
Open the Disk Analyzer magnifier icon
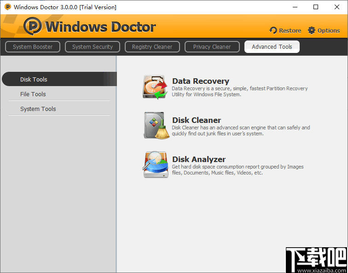[x=155, y=164]
